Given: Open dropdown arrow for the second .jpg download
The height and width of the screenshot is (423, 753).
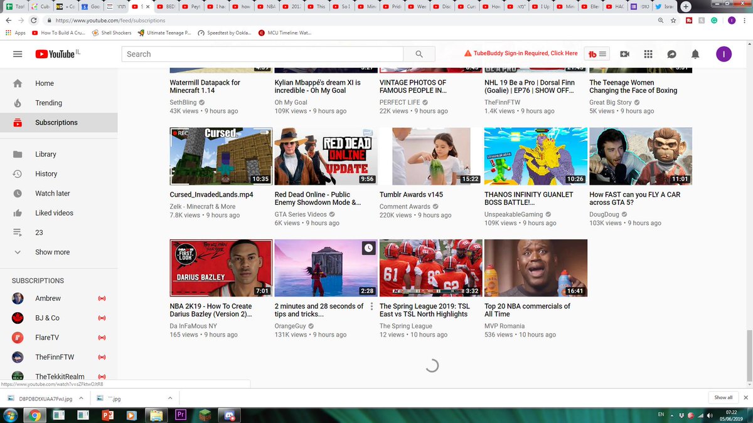Looking at the screenshot, I should (169, 398).
